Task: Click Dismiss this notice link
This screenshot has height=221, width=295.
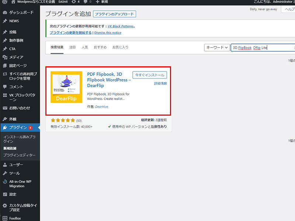Action: pyautogui.click(x=108, y=33)
